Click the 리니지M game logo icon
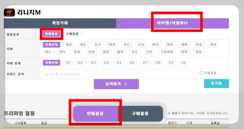 [9, 13]
